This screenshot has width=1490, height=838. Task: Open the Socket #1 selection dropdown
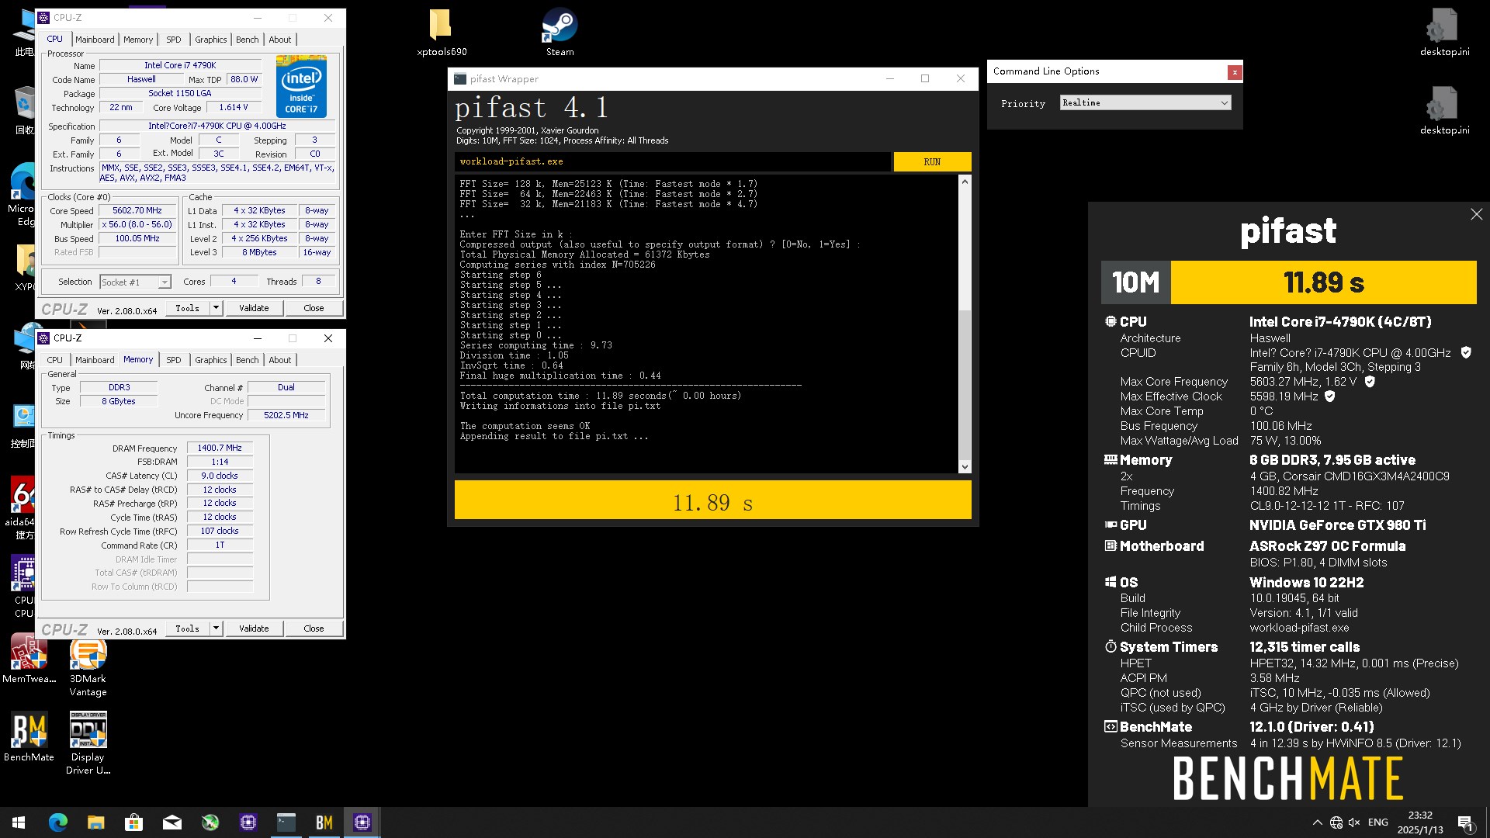click(x=135, y=282)
